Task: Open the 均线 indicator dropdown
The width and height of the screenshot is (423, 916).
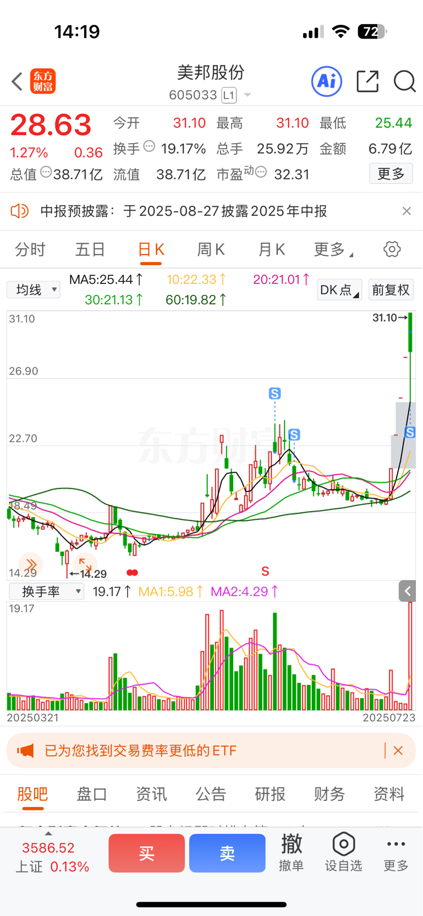Action: point(34,289)
